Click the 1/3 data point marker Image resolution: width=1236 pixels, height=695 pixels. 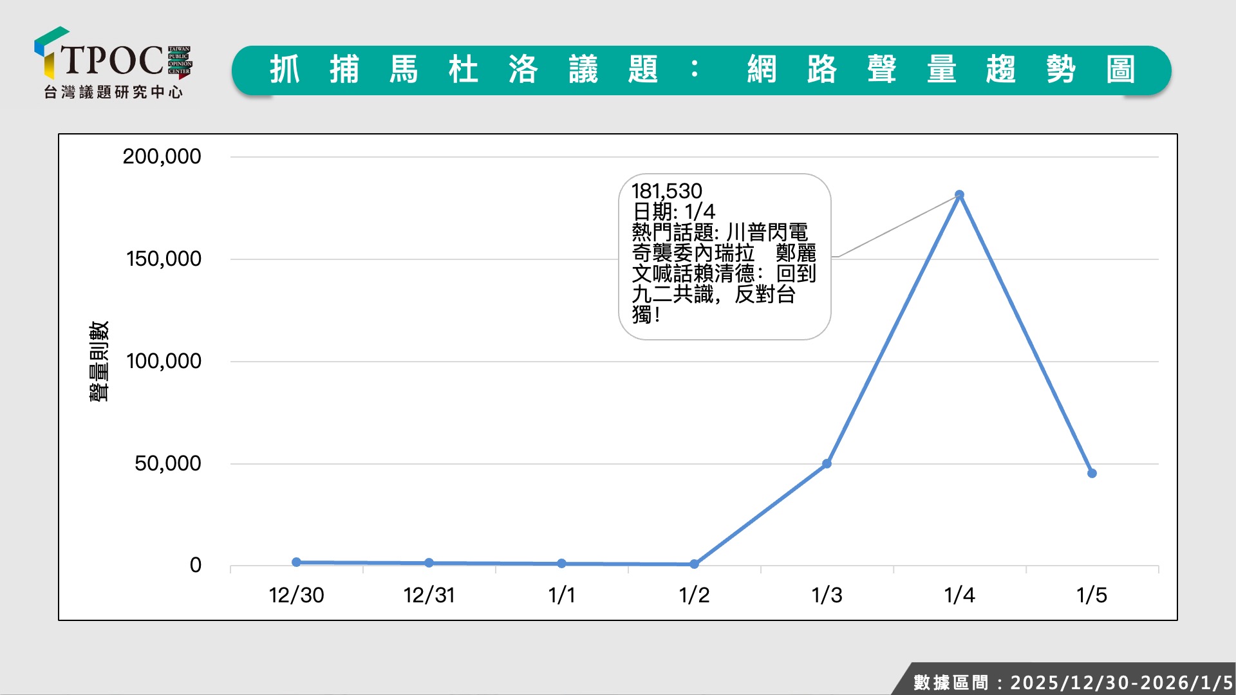tap(827, 463)
